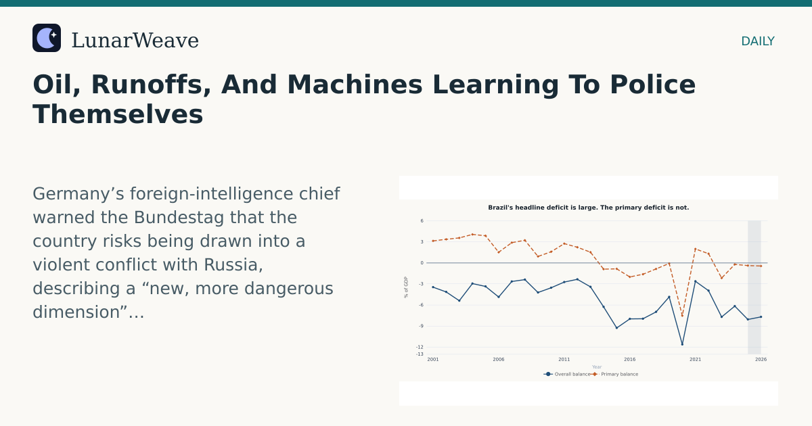Image resolution: width=812 pixels, height=426 pixels.
Task: Select the DAILY label
Action: 758,41
